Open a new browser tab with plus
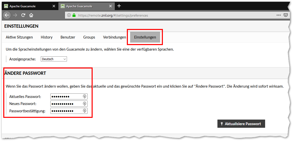293x141 pixels. (119, 6)
